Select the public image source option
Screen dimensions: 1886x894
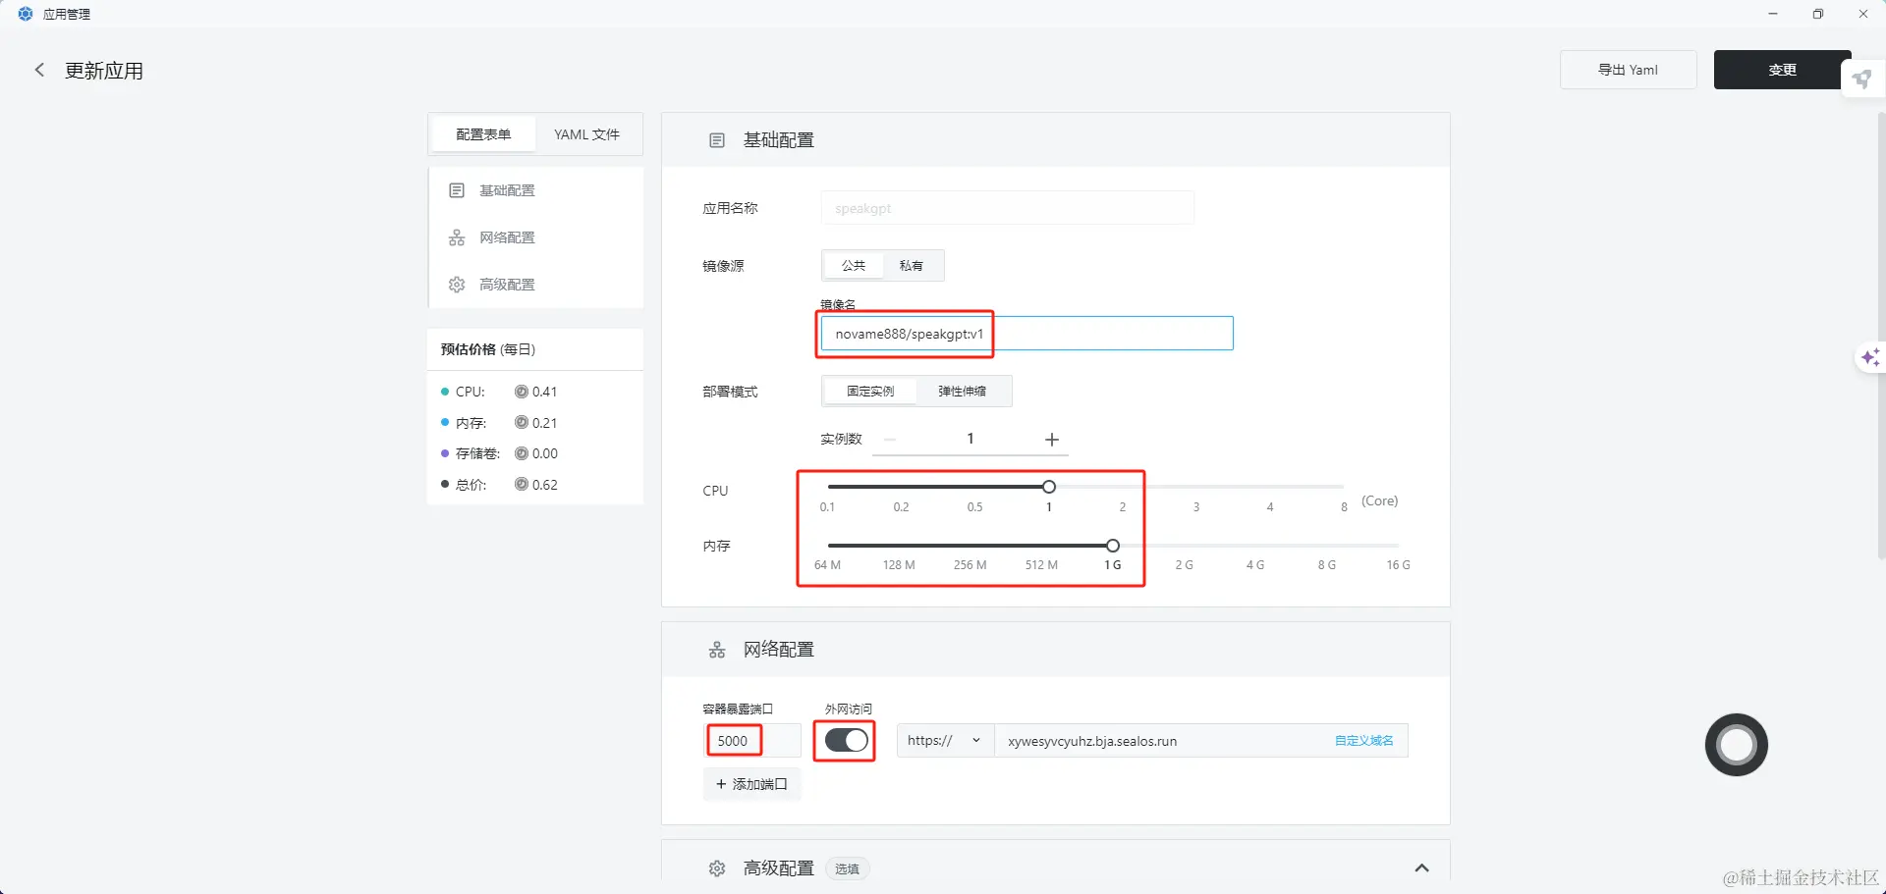pos(854,266)
